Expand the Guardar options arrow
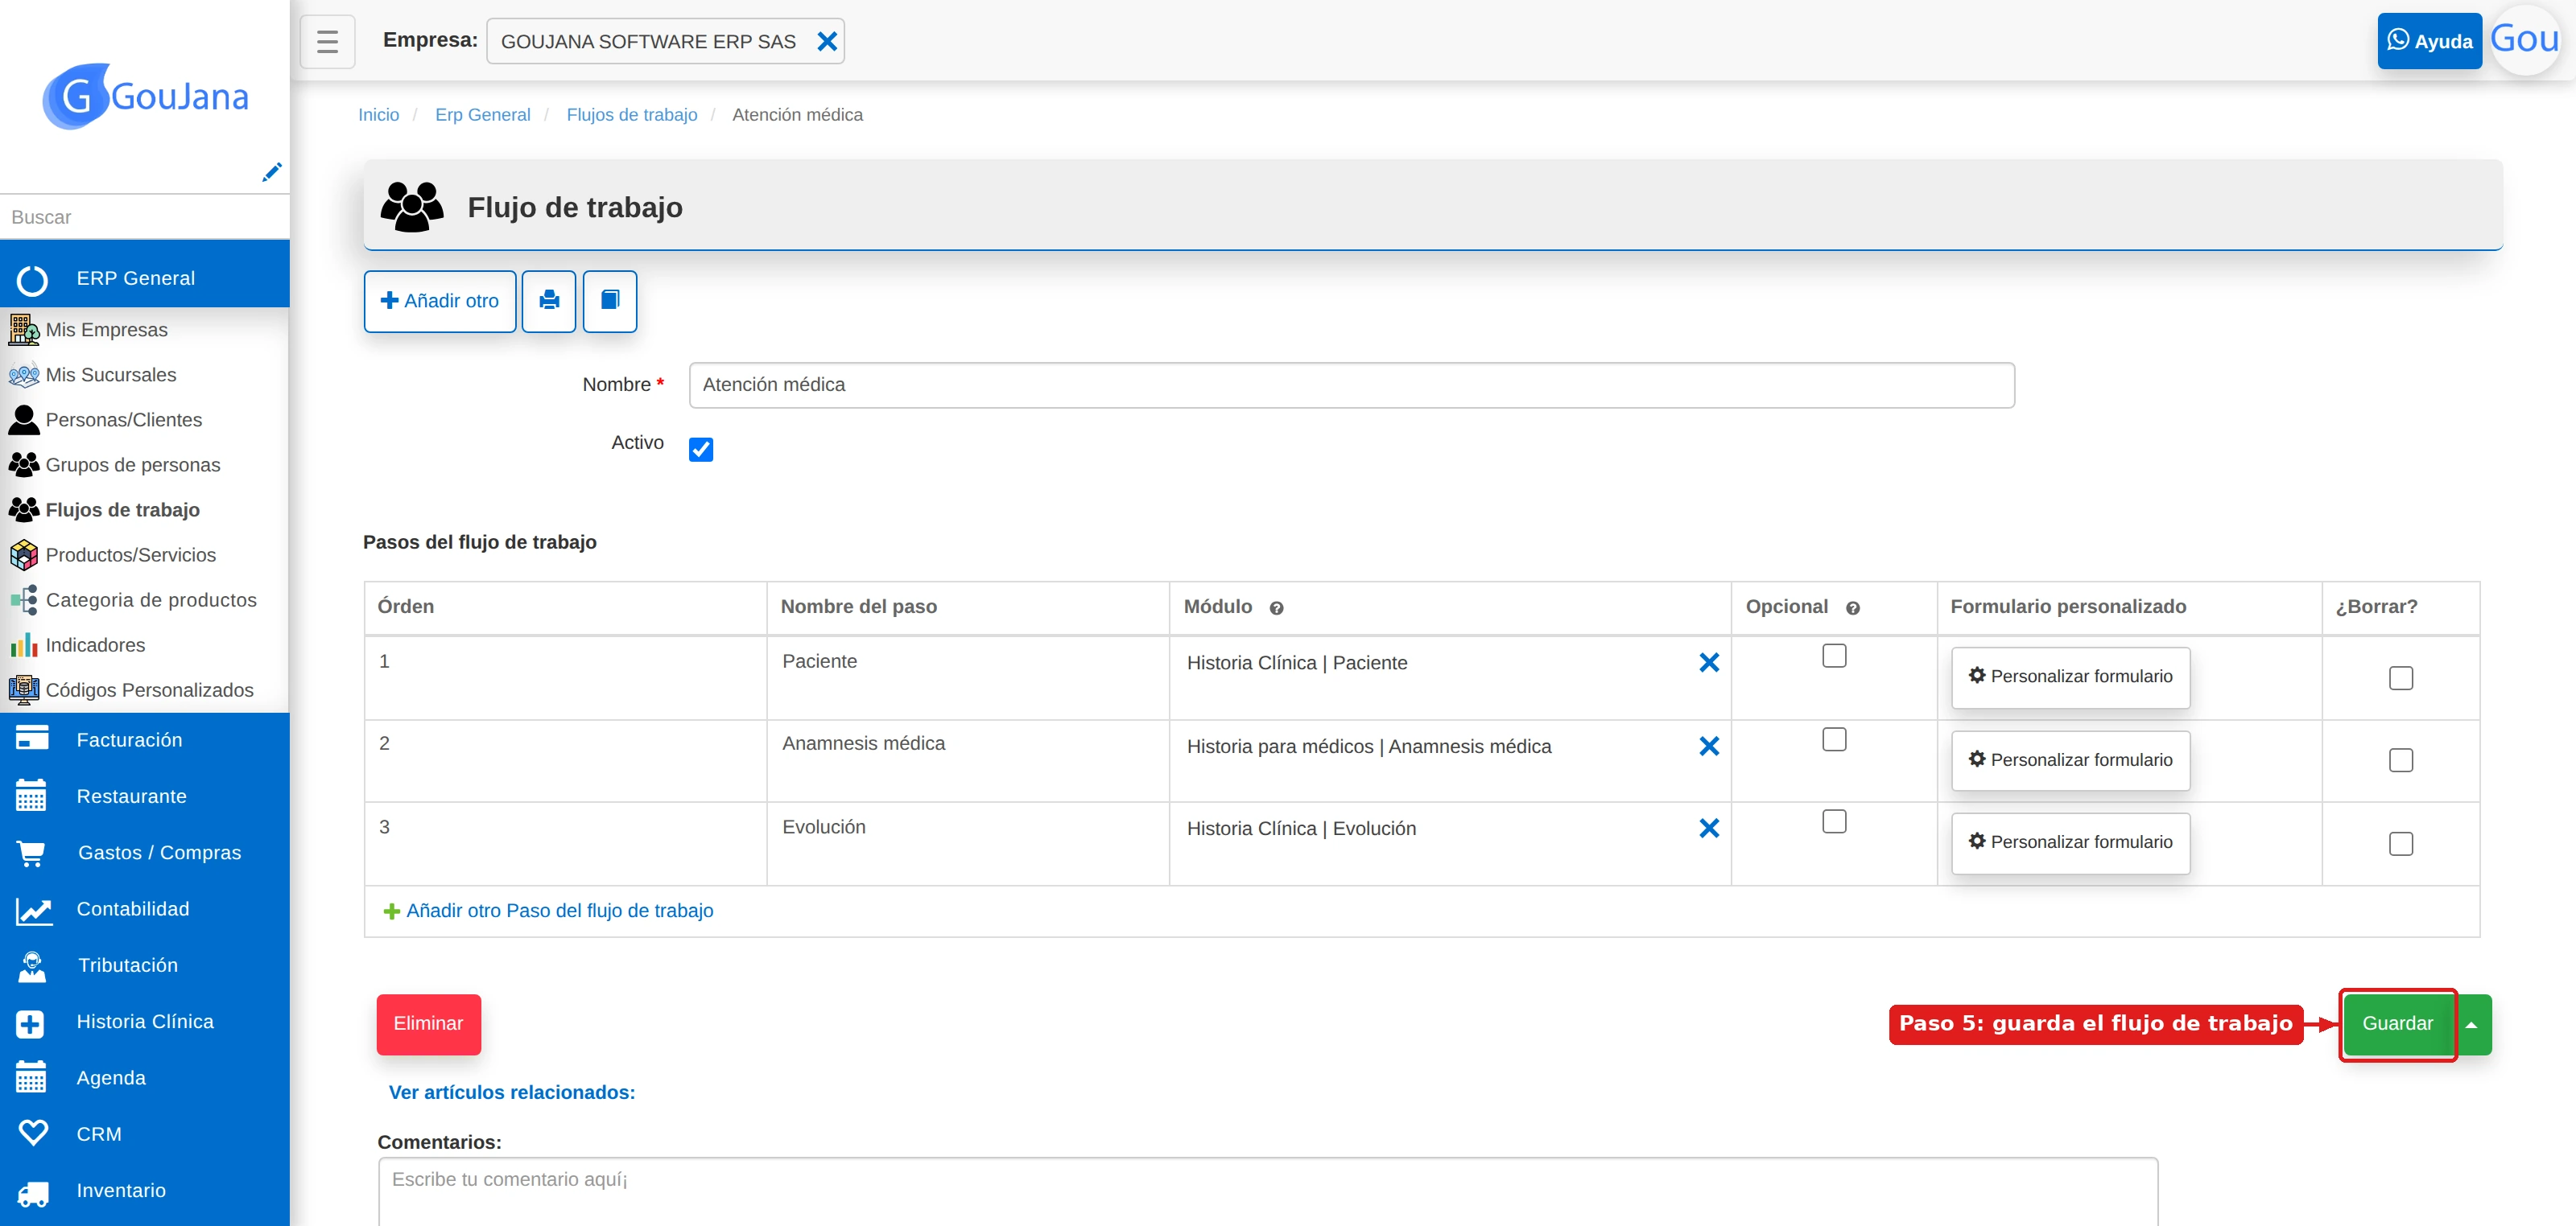Image resolution: width=2576 pixels, height=1226 pixels. 2472,1024
